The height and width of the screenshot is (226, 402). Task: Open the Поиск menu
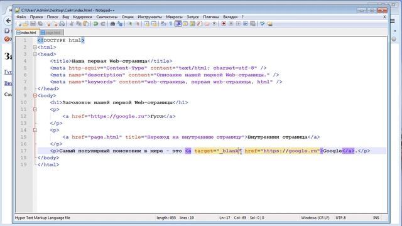(52, 17)
